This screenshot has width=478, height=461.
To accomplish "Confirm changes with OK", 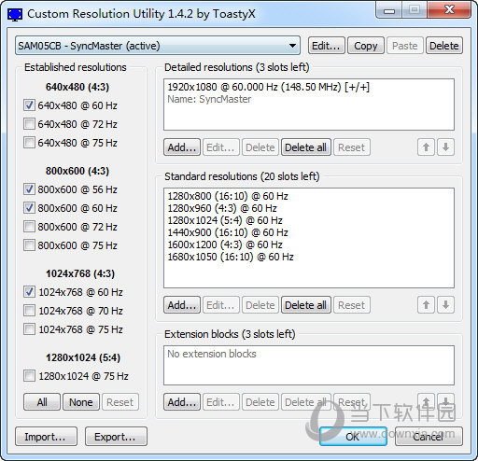I will click(353, 437).
